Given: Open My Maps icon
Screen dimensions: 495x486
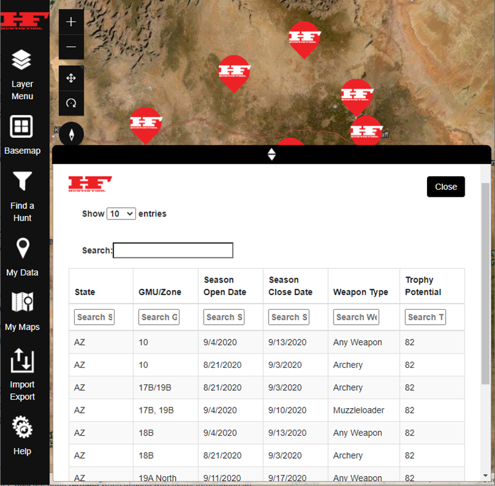Looking at the screenshot, I should (22, 303).
